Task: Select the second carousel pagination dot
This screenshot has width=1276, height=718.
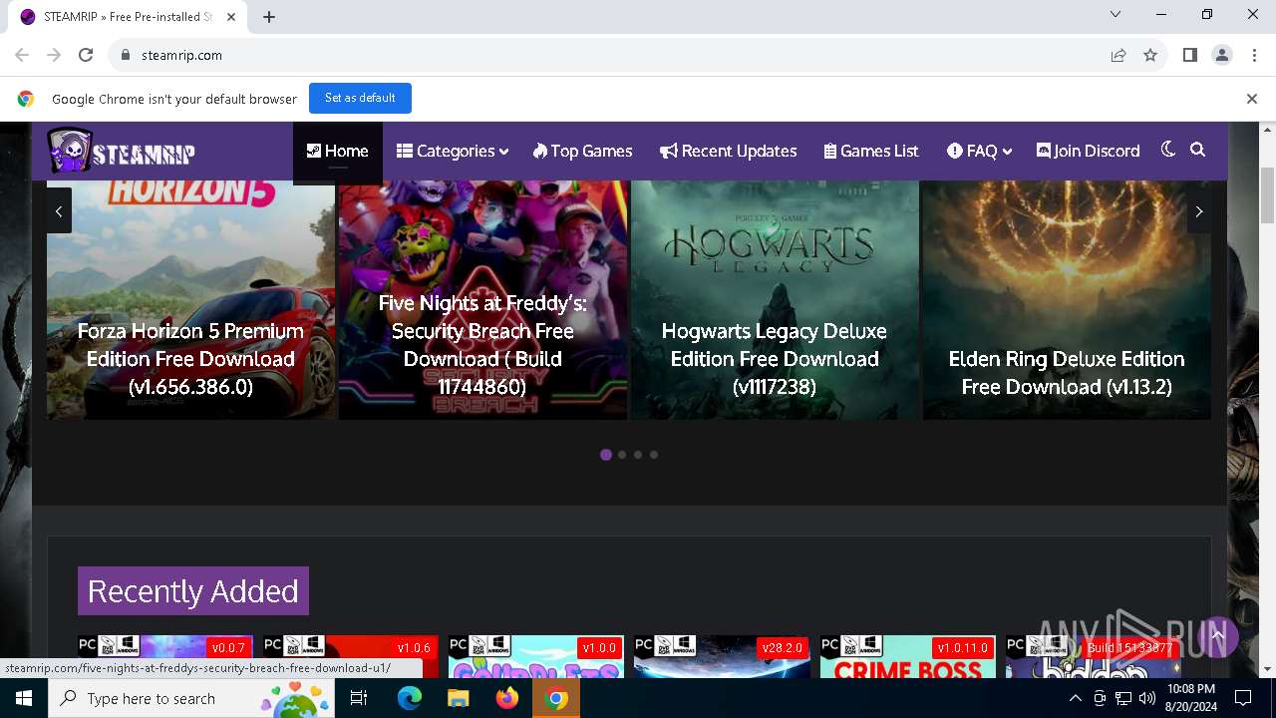Action: (x=622, y=455)
